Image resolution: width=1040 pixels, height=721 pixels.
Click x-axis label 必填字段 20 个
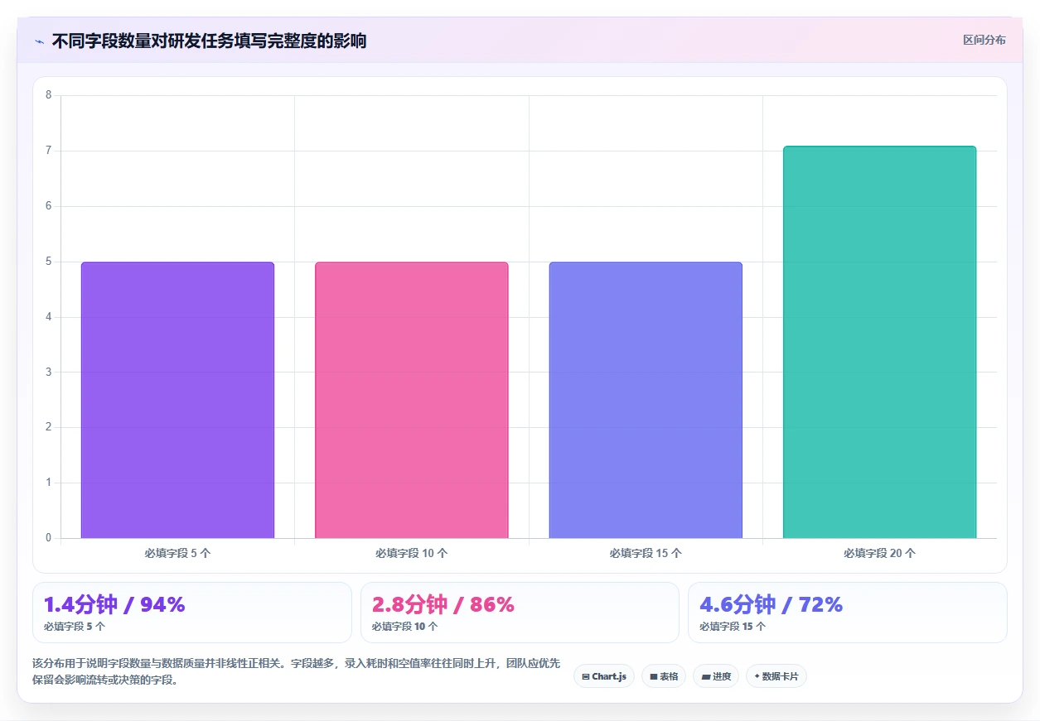[x=879, y=553]
